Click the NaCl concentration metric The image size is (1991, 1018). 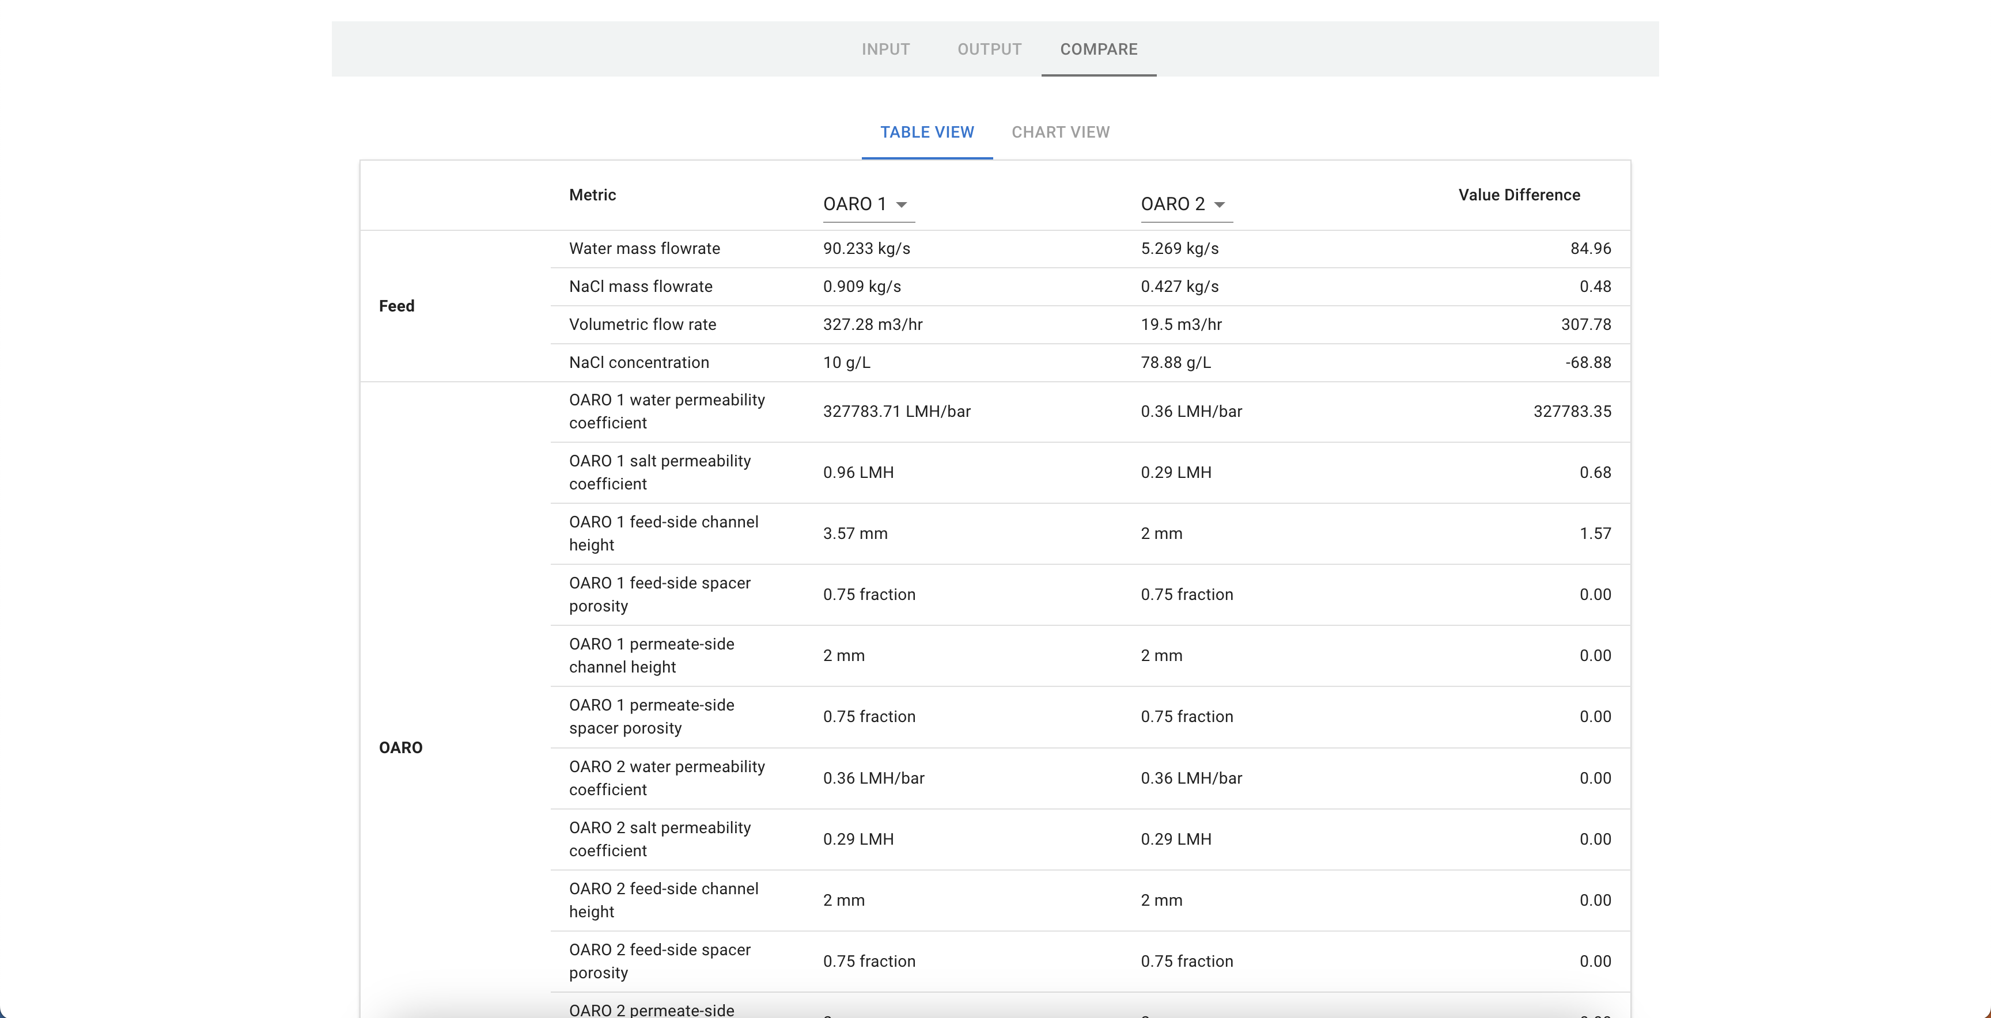[x=638, y=362]
